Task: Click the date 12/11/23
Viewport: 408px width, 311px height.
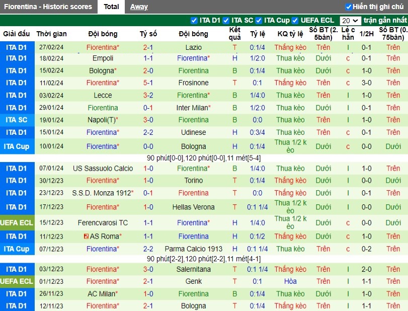Action: (x=51, y=306)
